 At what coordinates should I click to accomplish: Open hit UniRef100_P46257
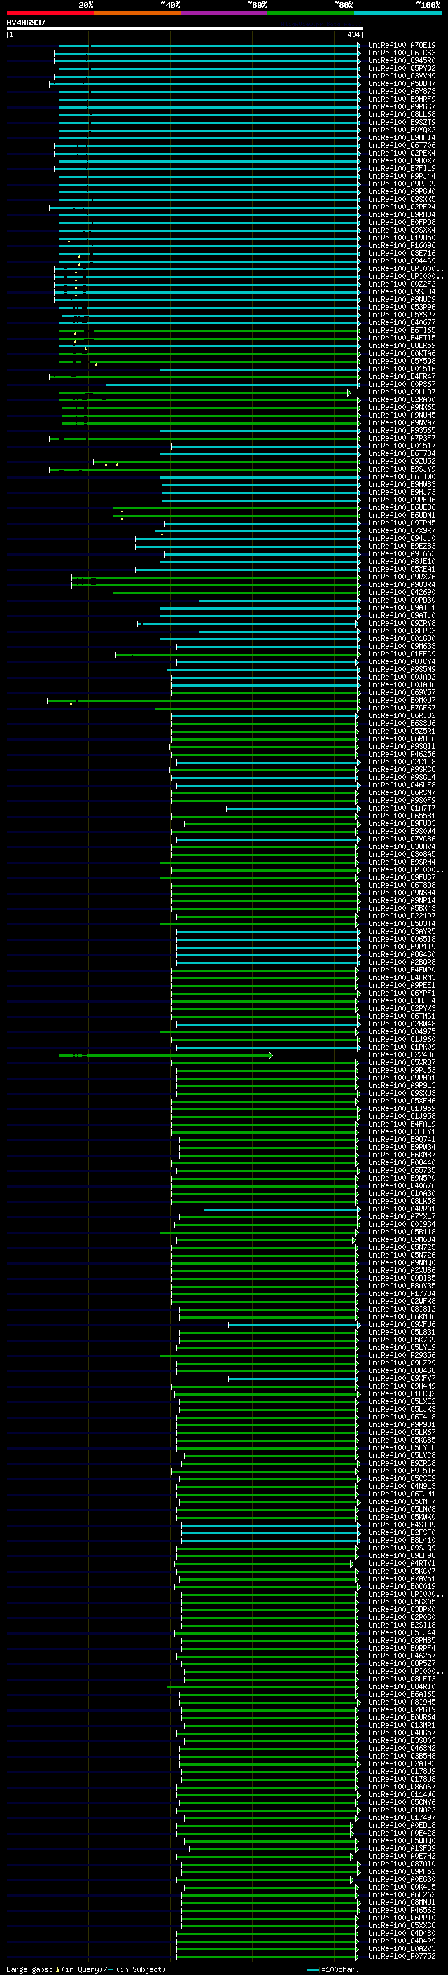coord(401,1656)
